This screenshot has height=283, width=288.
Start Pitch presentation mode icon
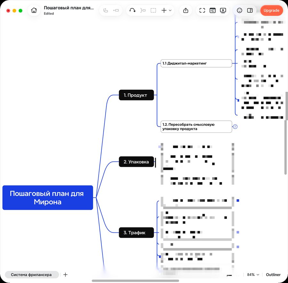[223, 11]
